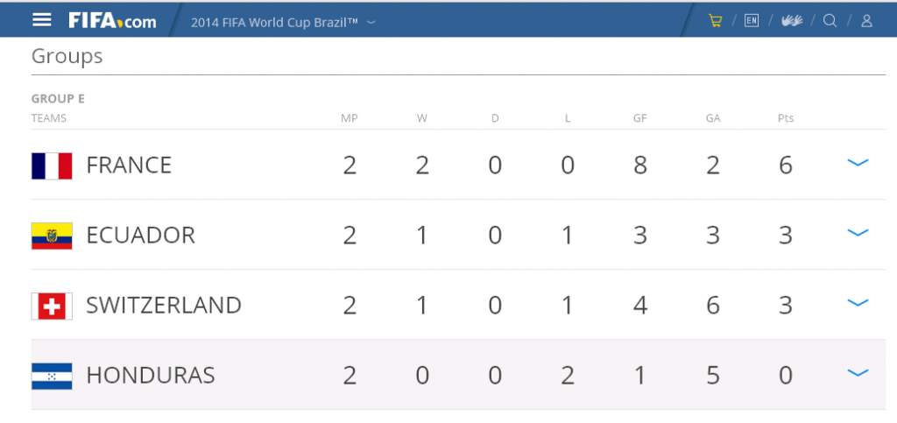Select the SWITZERLAND team name

(x=164, y=306)
